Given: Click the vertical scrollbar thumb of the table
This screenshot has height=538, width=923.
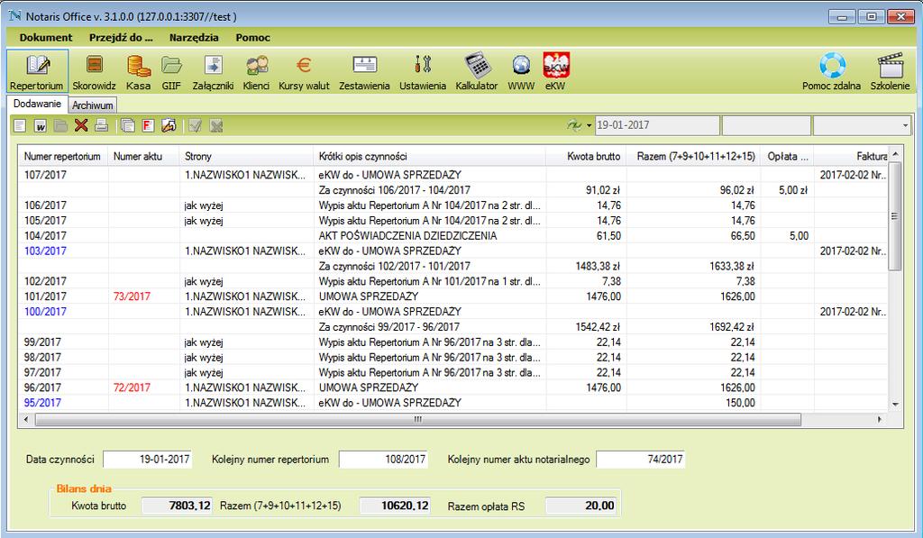Looking at the screenshot, I should [x=895, y=216].
